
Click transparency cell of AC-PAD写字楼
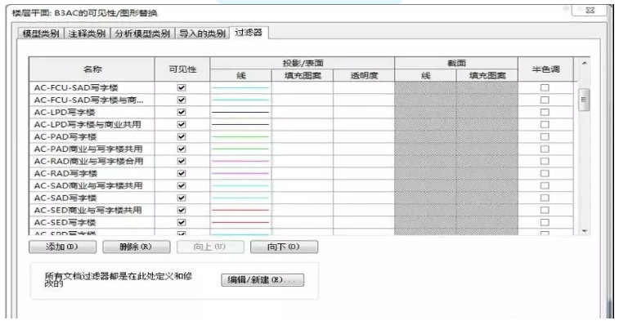click(x=364, y=136)
